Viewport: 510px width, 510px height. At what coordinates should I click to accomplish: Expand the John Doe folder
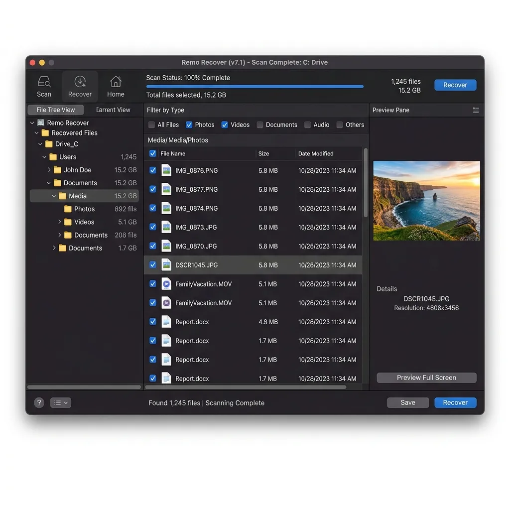click(49, 170)
